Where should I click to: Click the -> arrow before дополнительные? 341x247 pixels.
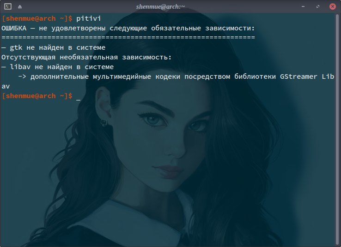(22, 76)
